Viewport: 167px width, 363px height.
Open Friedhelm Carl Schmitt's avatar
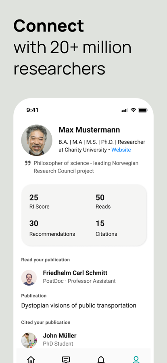[x=29, y=278]
